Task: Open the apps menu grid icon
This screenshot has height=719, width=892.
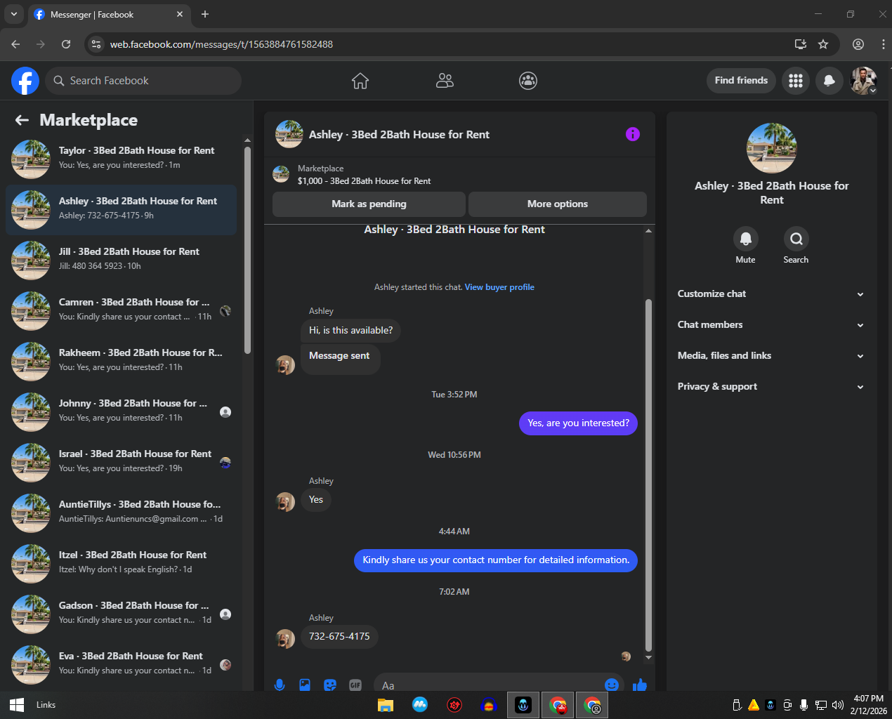Action: tap(796, 81)
